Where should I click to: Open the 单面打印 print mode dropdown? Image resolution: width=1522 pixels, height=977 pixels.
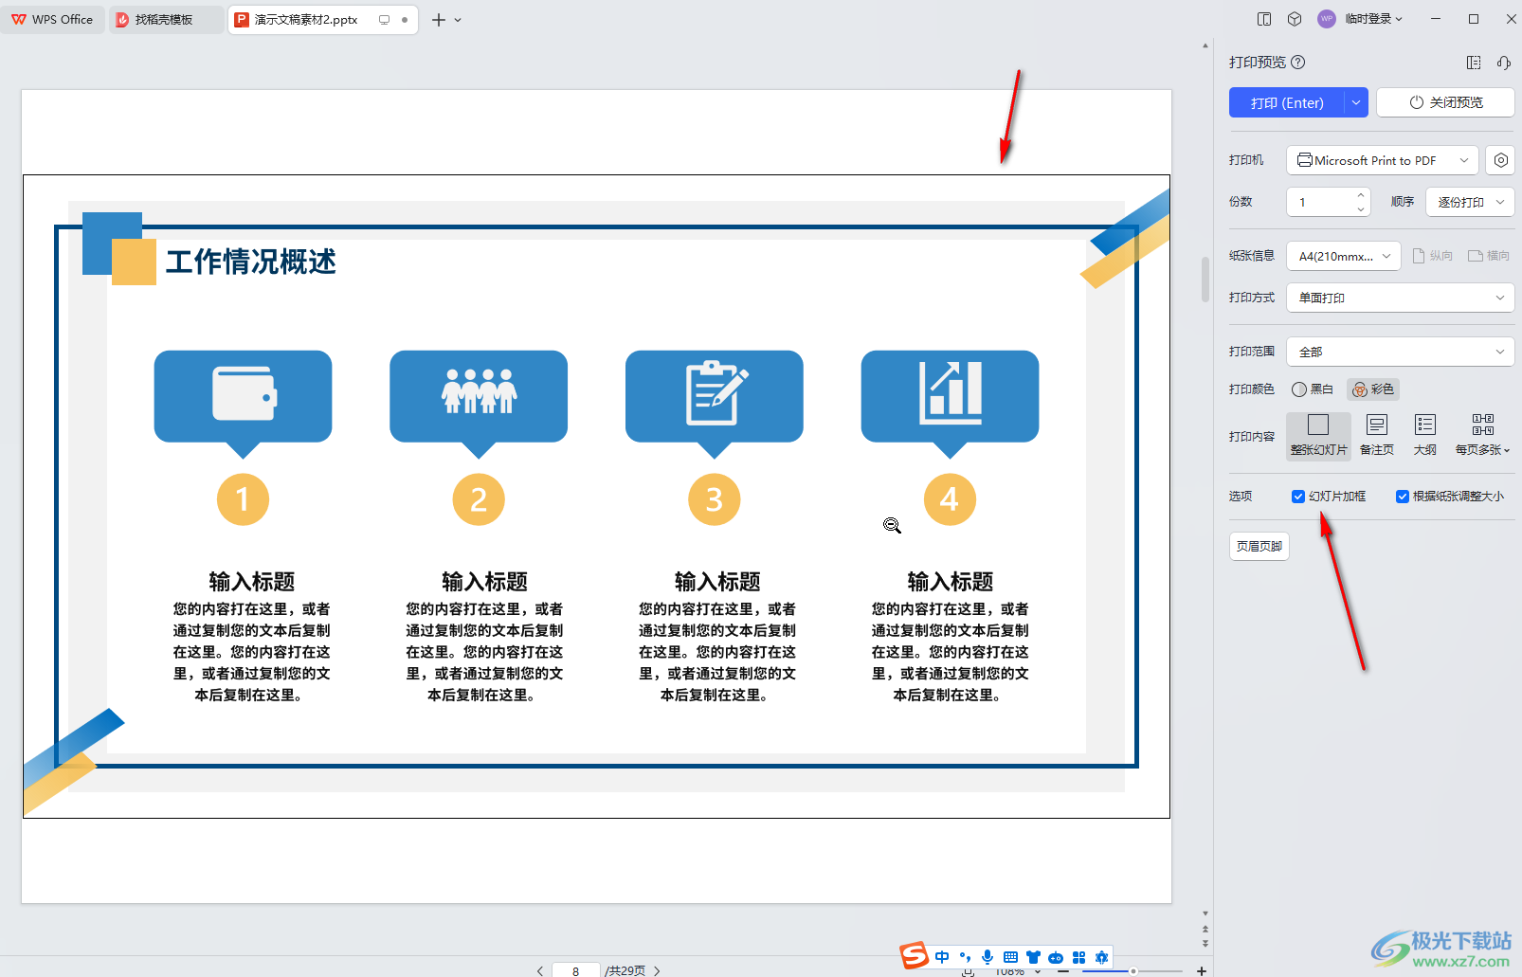coord(1400,298)
